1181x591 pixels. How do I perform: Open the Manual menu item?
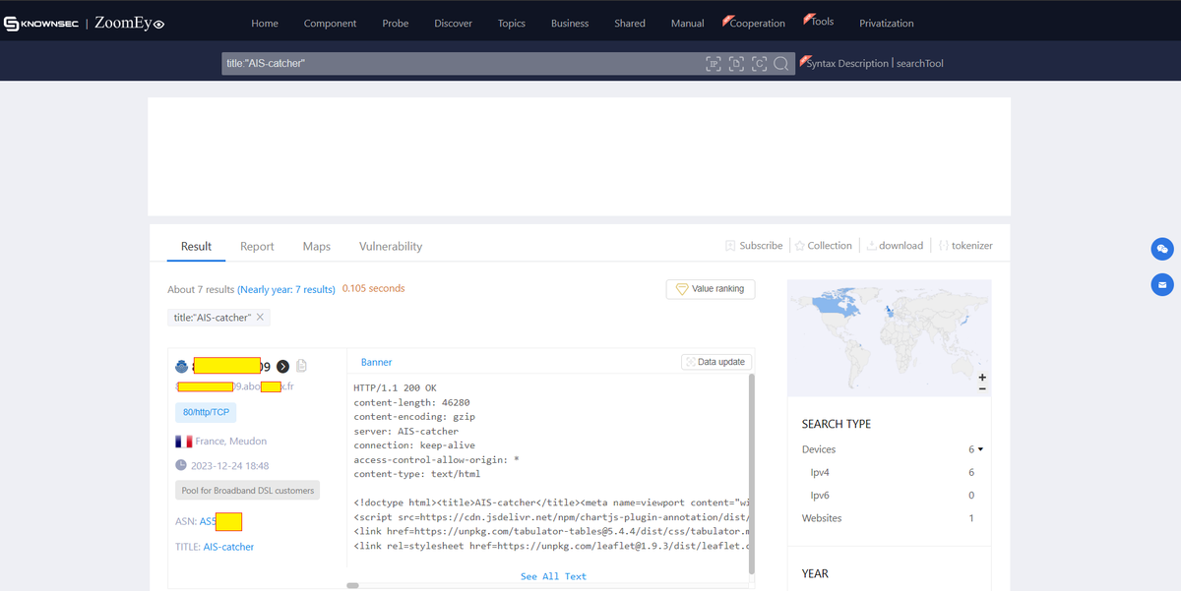pyautogui.click(x=688, y=24)
